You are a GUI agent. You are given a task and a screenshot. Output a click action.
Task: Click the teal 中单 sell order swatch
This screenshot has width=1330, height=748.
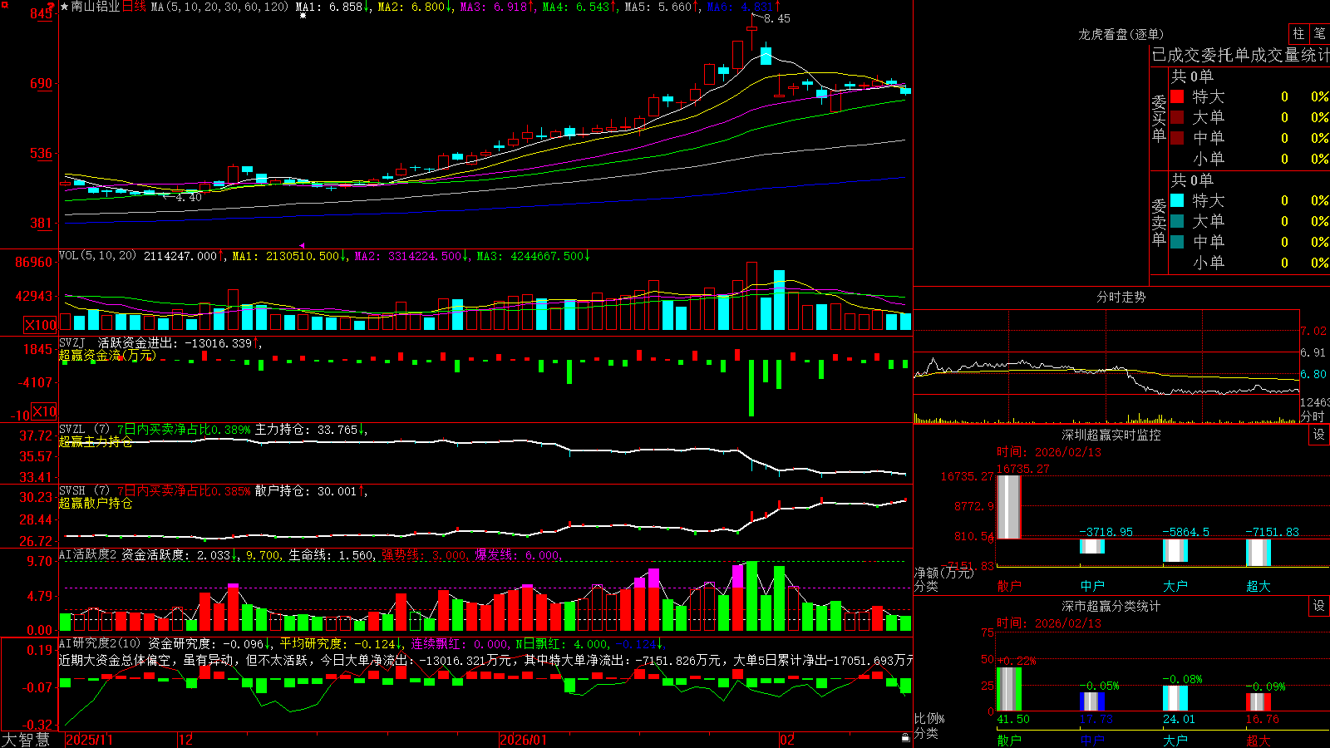coord(1177,242)
